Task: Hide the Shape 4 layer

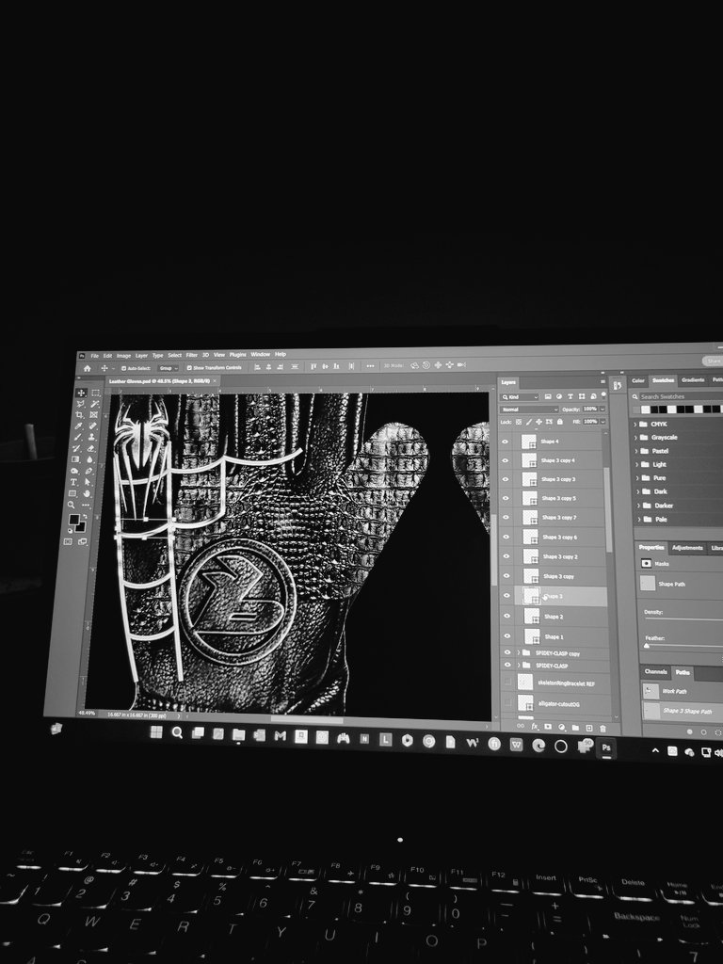Action: (506, 442)
